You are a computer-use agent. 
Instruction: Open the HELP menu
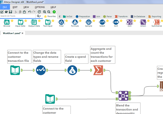53,7
